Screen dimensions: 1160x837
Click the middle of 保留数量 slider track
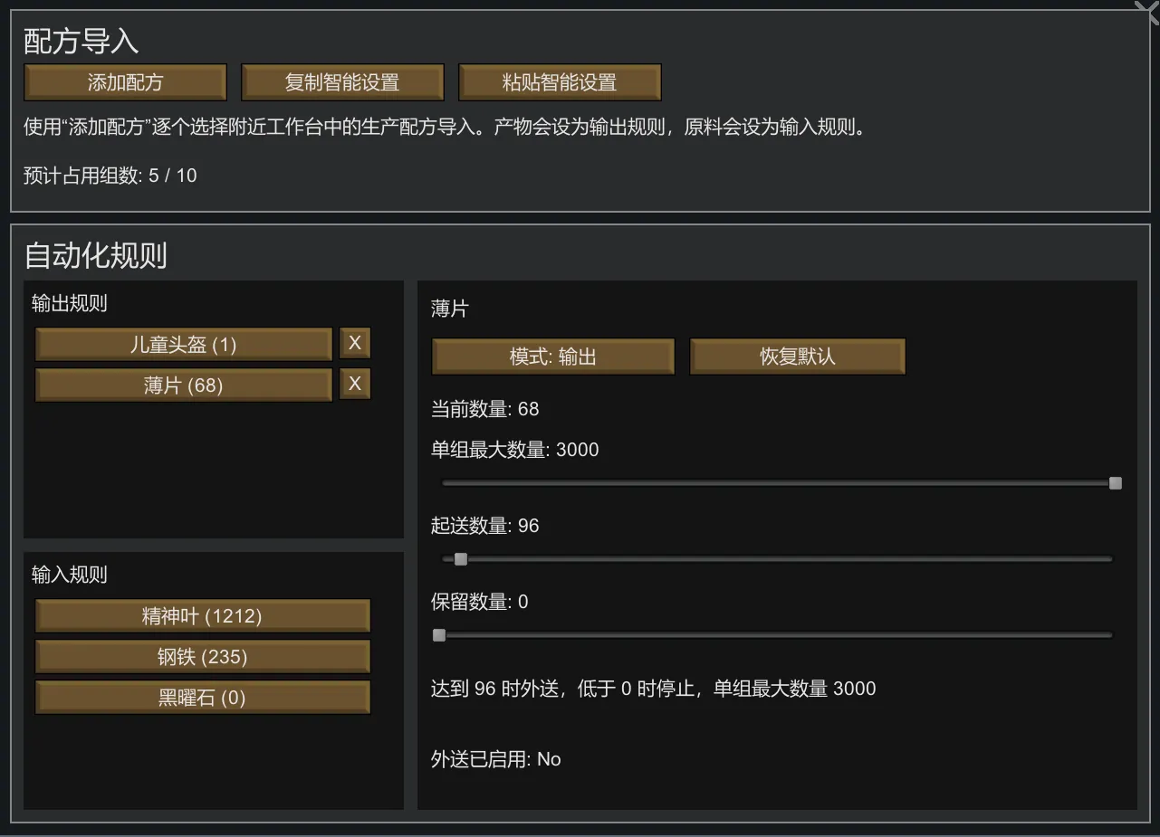[777, 635]
